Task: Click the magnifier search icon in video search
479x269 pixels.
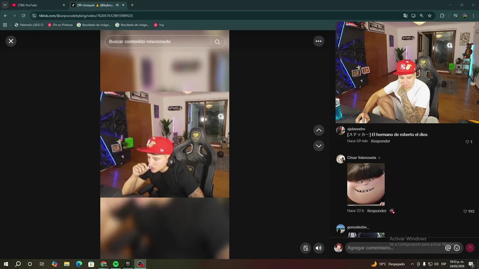Action: (x=217, y=42)
